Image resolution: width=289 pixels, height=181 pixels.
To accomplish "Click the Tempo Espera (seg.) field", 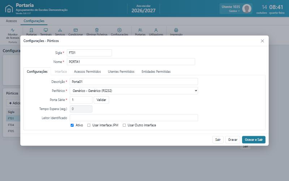I will point(81,109).
